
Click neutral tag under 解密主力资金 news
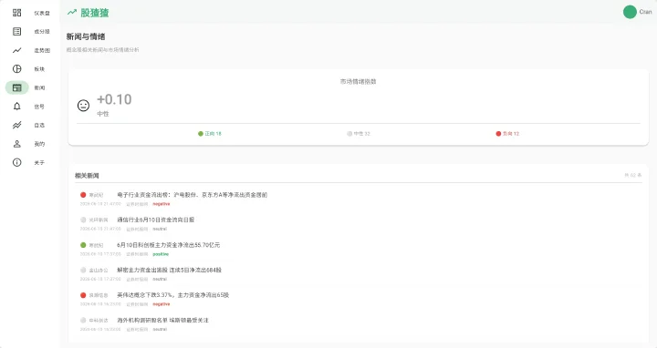point(160,279)
